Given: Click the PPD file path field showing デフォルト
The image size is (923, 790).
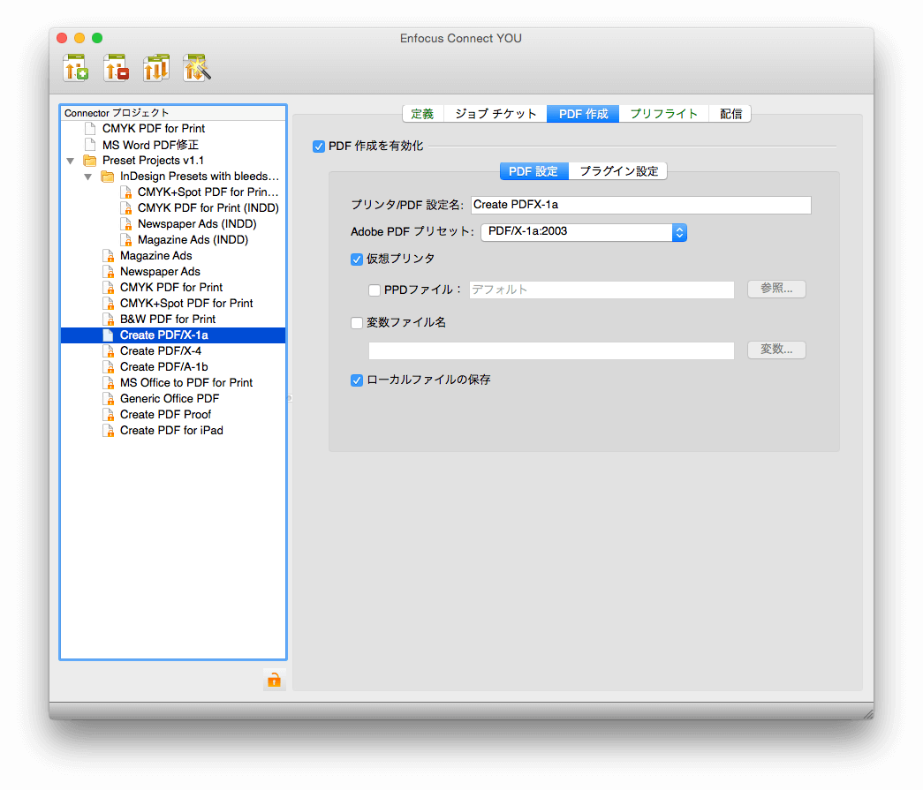Looking at the screenshot, I should (601, 290).
